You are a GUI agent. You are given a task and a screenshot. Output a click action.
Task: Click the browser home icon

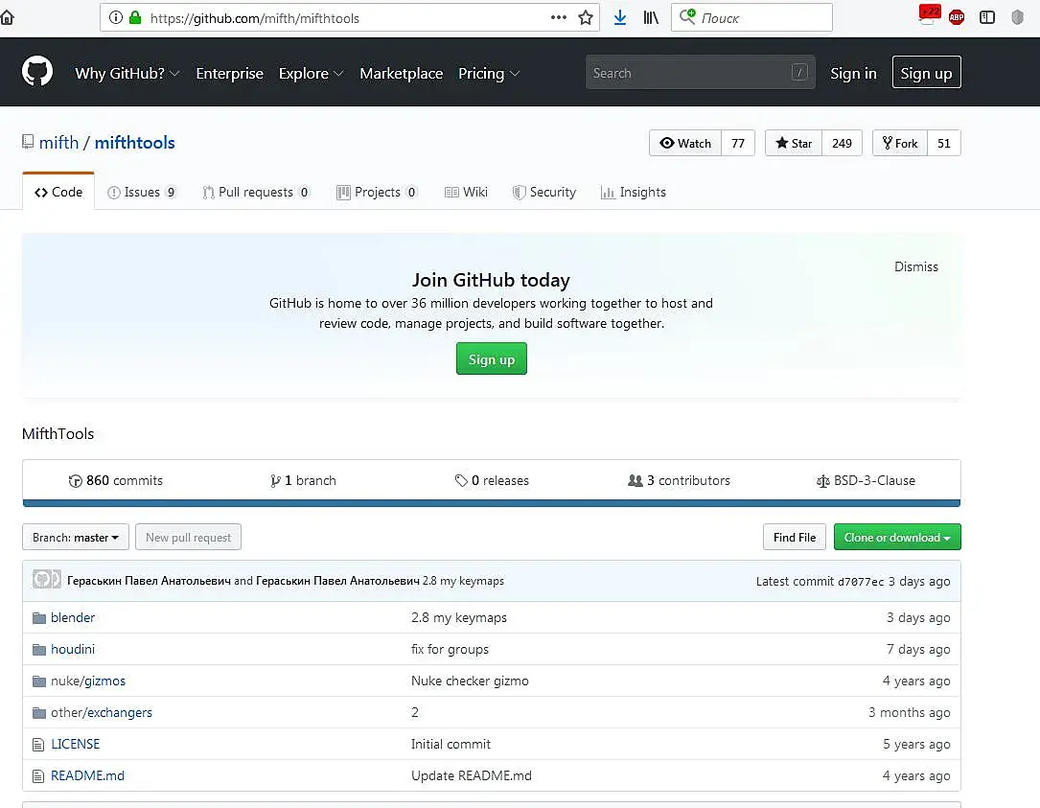coord(6,18)
